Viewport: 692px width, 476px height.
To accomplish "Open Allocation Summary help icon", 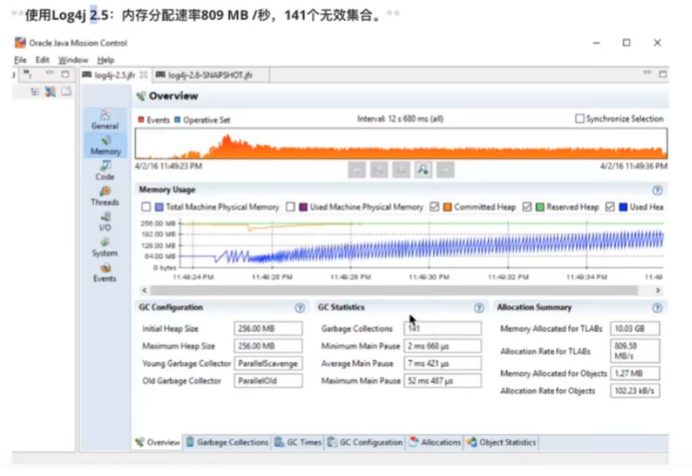I will [x=657, y=308].
